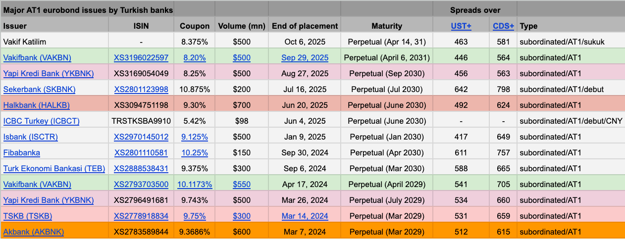Open ISIN link XS3196022597
Image resolution: width=625 pixels, height=240 pixels.
141,58
